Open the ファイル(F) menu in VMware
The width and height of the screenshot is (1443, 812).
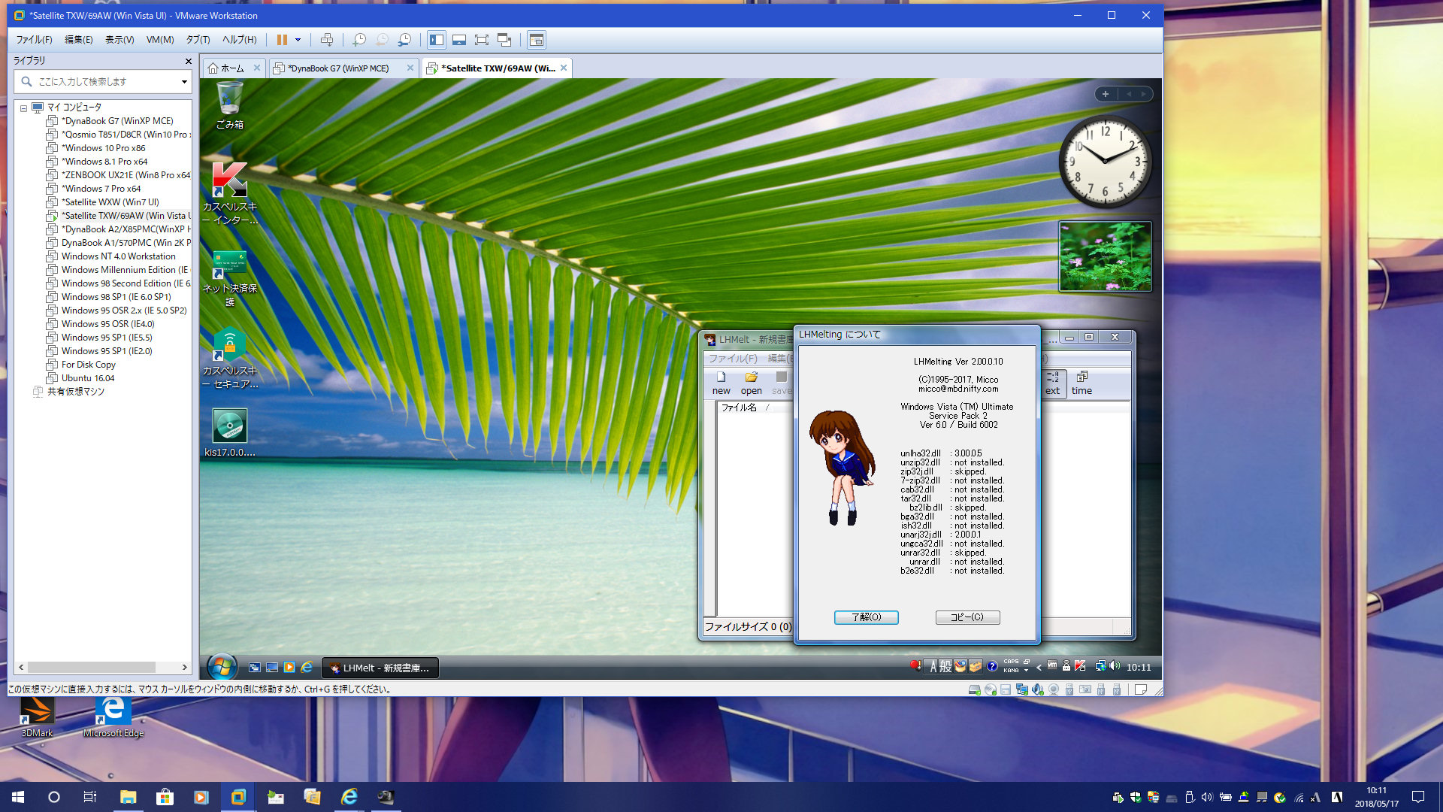coord(35,40)
